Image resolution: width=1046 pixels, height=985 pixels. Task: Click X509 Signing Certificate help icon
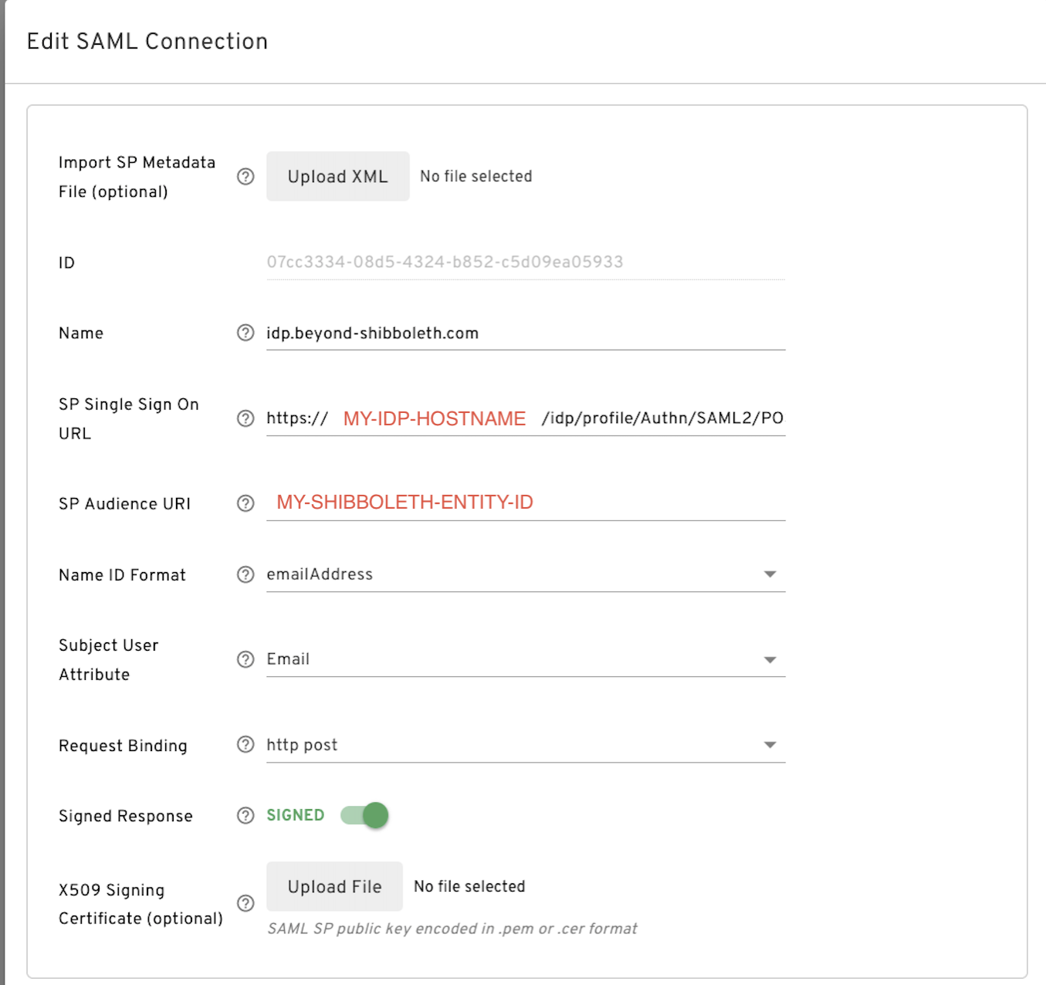point(245,903)
